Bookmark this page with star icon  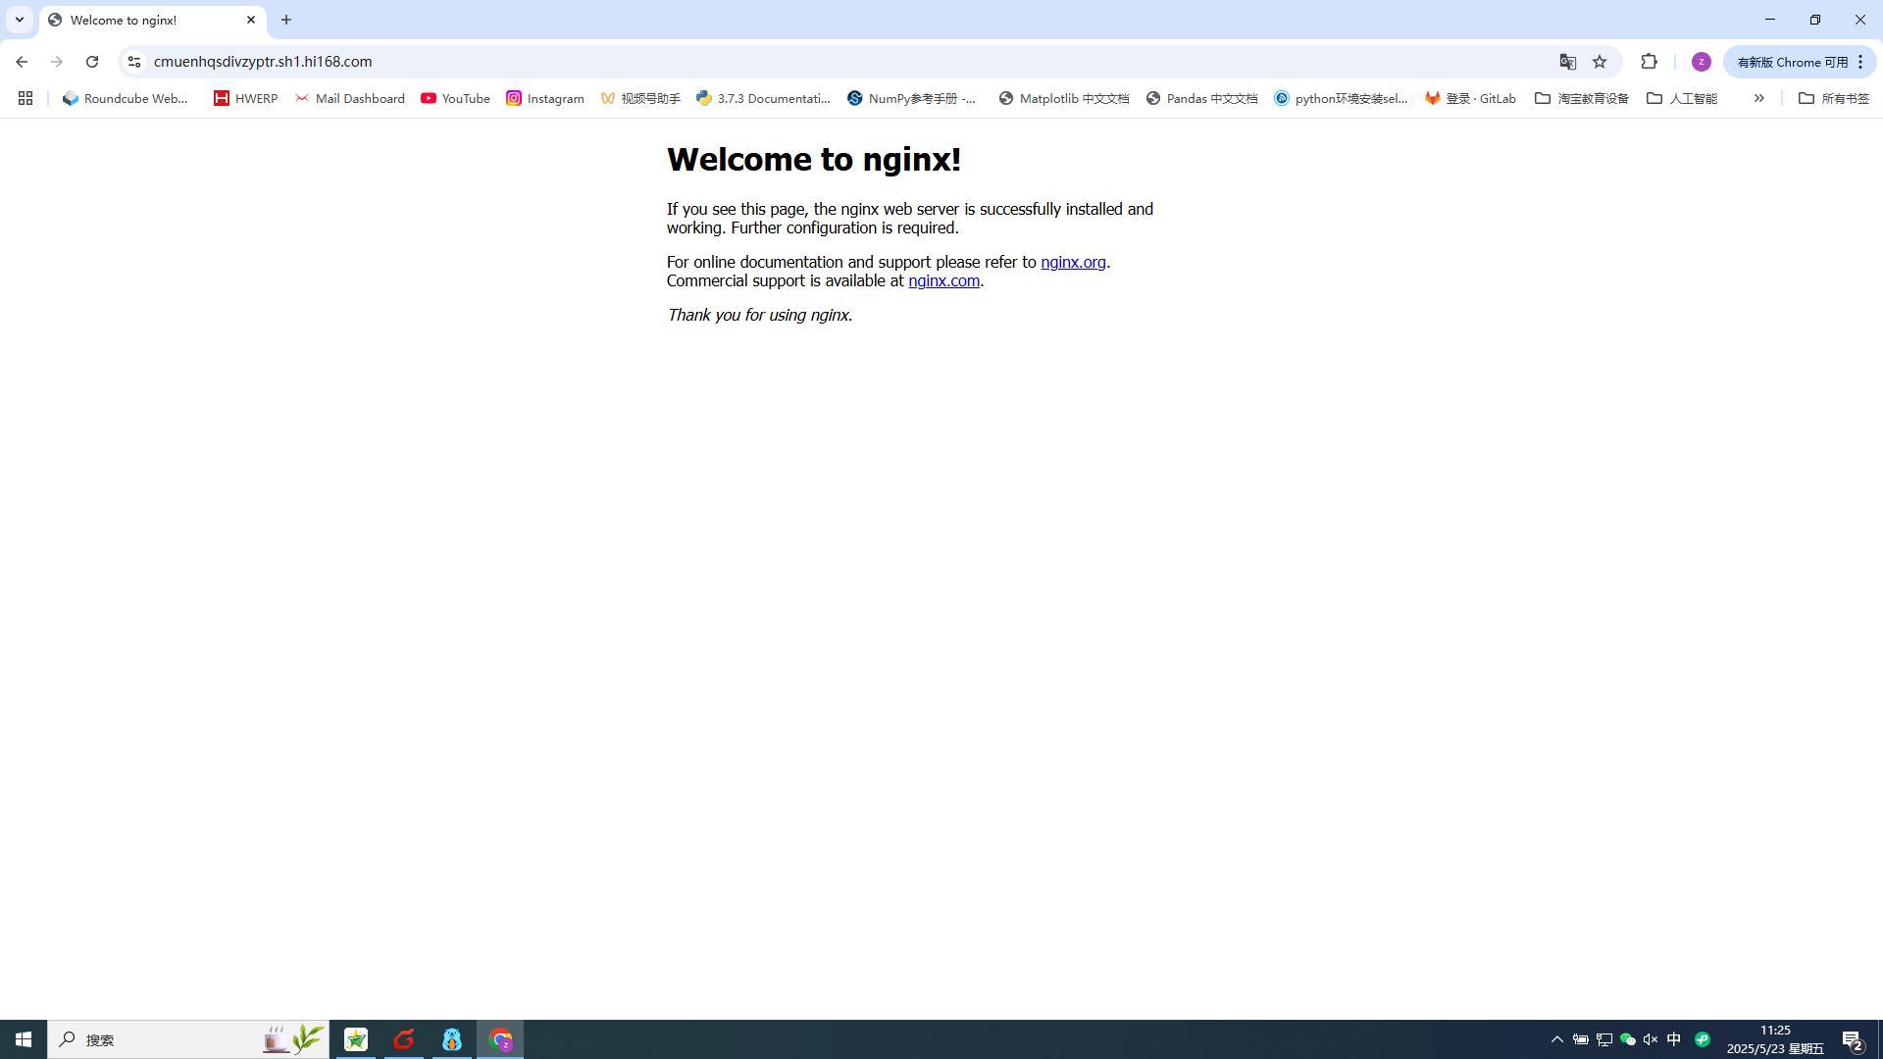point(1600,62)
